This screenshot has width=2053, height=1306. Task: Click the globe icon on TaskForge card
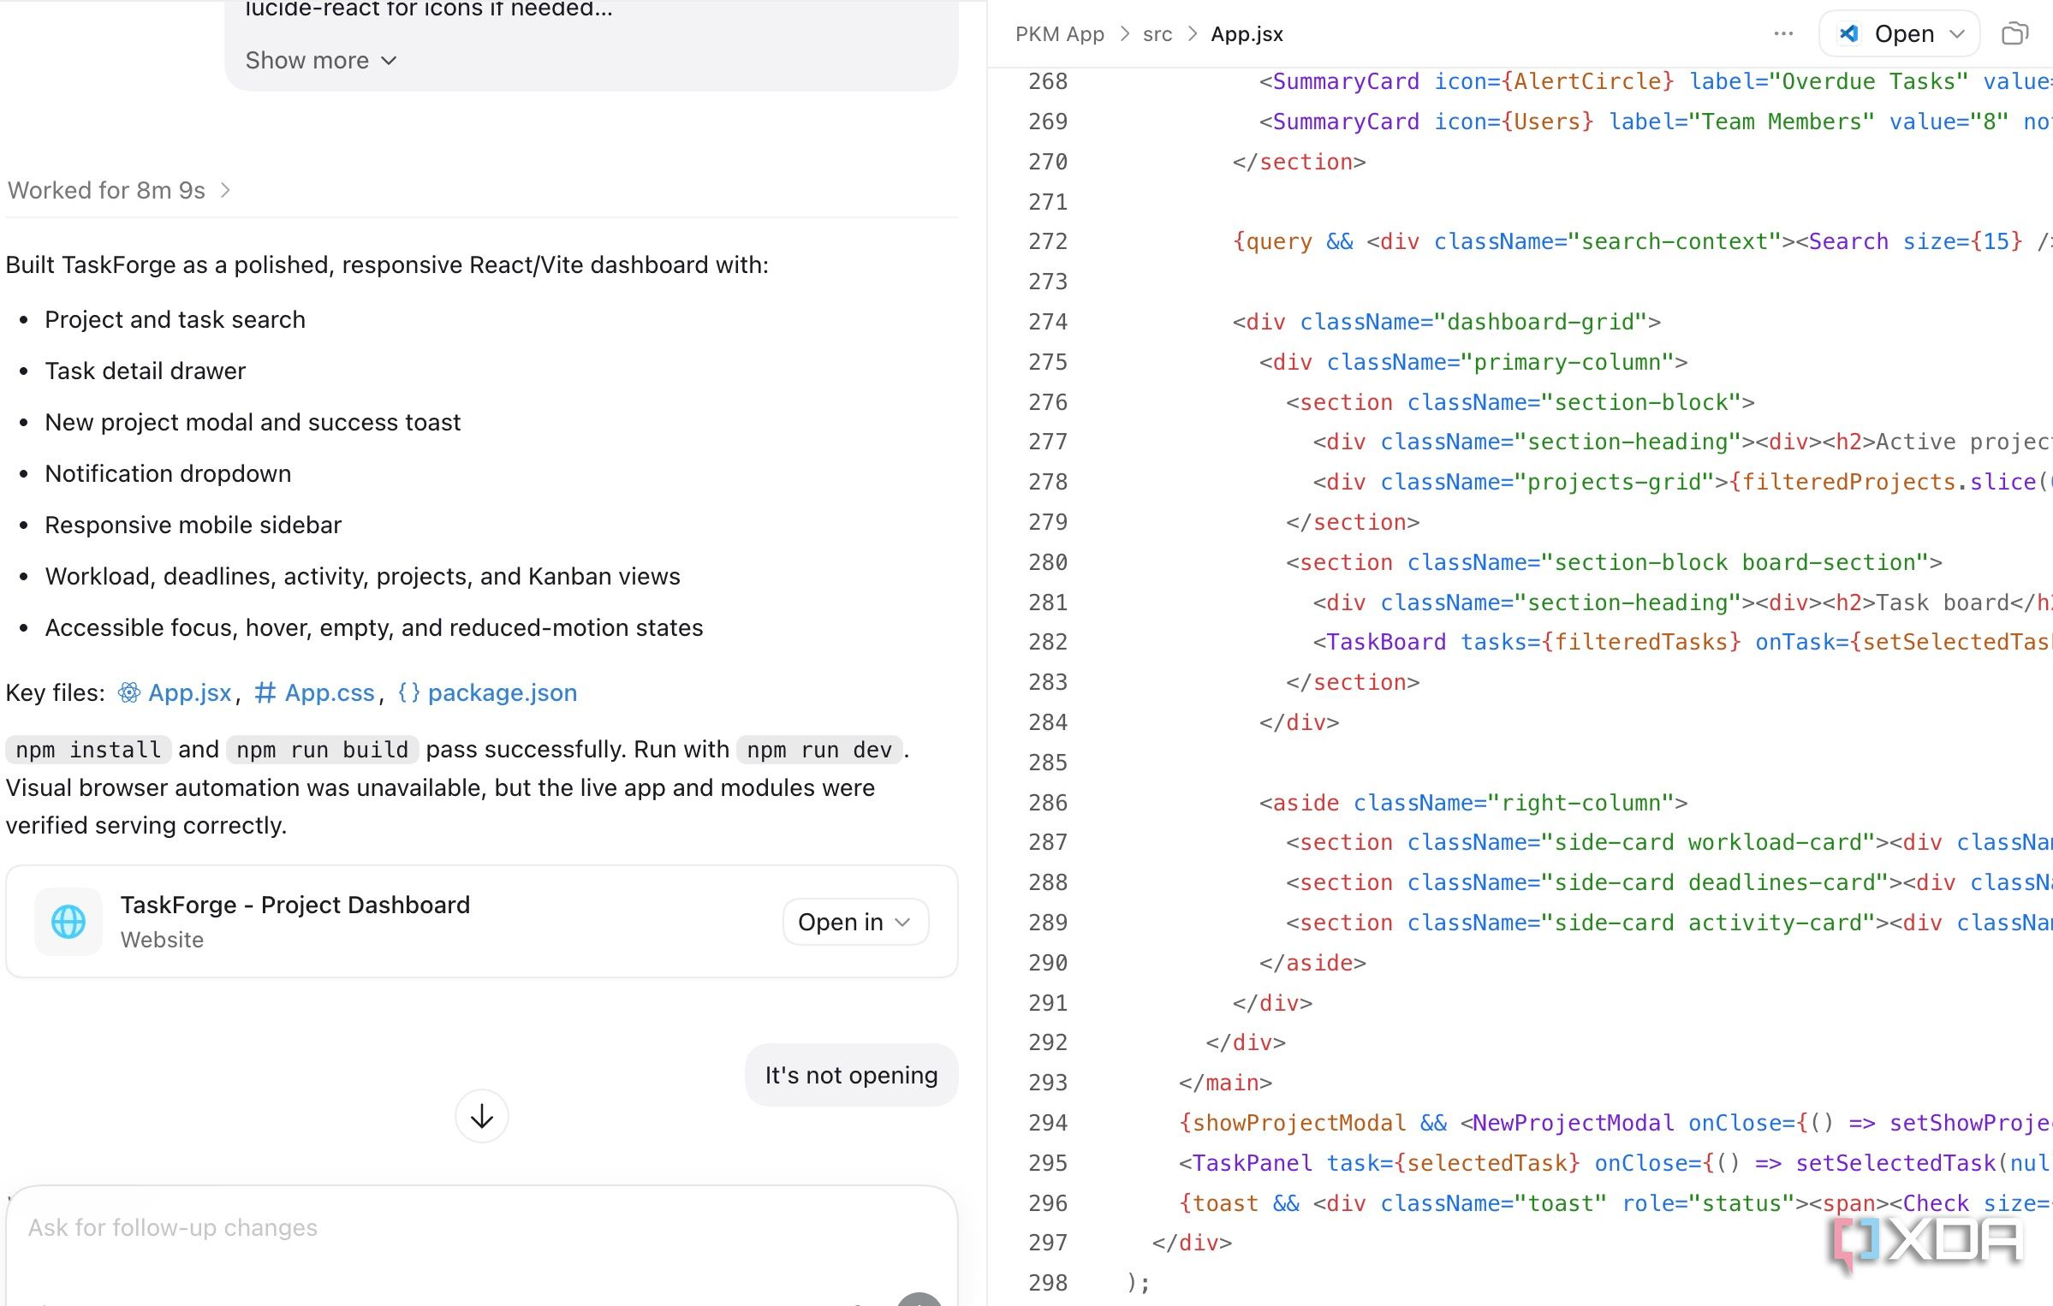tap(68, 922)
